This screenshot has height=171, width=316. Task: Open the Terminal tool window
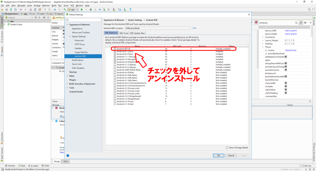(x=10, y=165)
